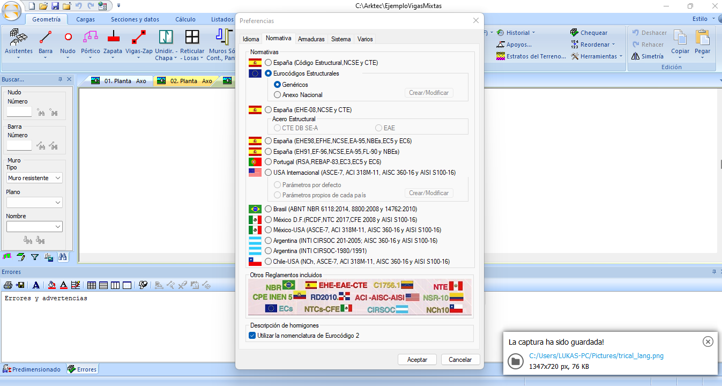Choose the Anexo Nacional radio button
This screenshot has height=386, width=722.
point(277,95)
